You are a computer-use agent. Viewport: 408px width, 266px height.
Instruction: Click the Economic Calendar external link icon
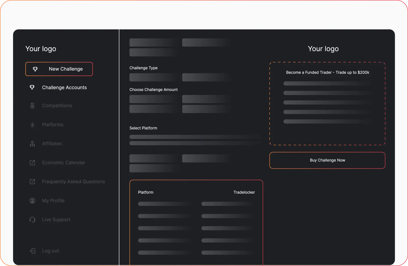click(32, 163)
